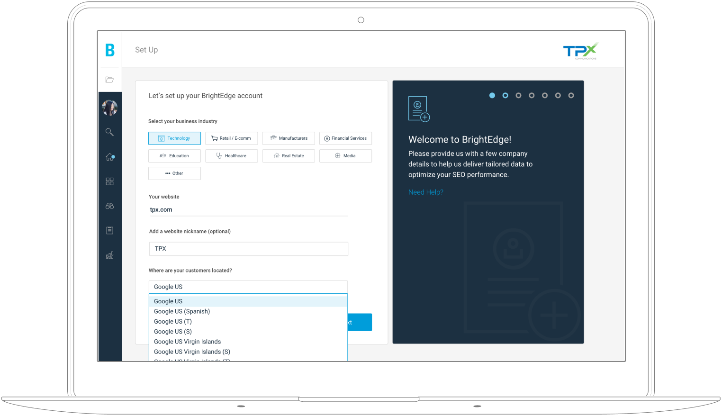Choose Google US (T) from list
The width and height of the screenshot is (722, 416).
pyautogui.click(x=248, y=322)
